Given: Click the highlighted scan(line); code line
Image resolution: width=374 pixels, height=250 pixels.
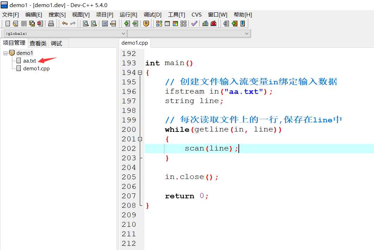Looking at the screenshot, I should (x=259, y=149).
